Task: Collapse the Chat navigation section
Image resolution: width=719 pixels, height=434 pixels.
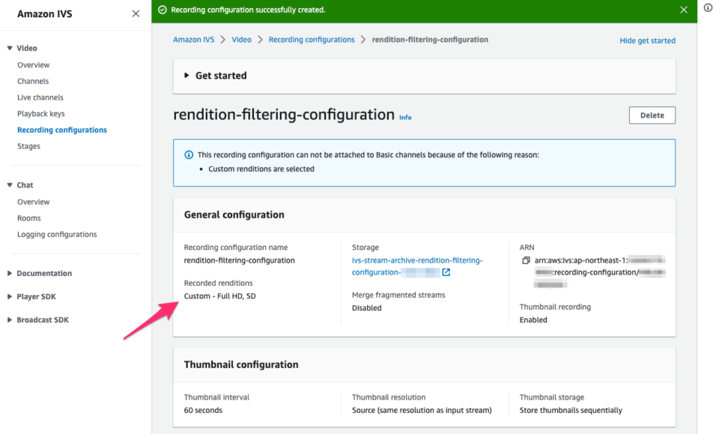Action: (10, 185)
